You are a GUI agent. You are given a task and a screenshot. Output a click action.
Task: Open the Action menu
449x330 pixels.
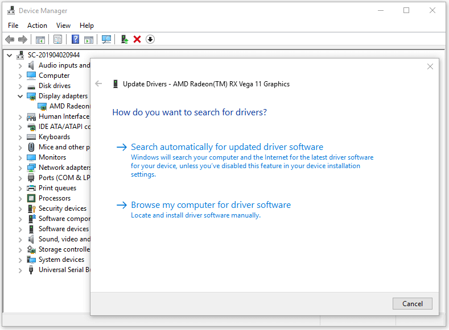(37, 26)
